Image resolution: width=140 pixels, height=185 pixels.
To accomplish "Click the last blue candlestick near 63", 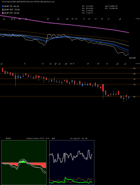I will (129, 98).
